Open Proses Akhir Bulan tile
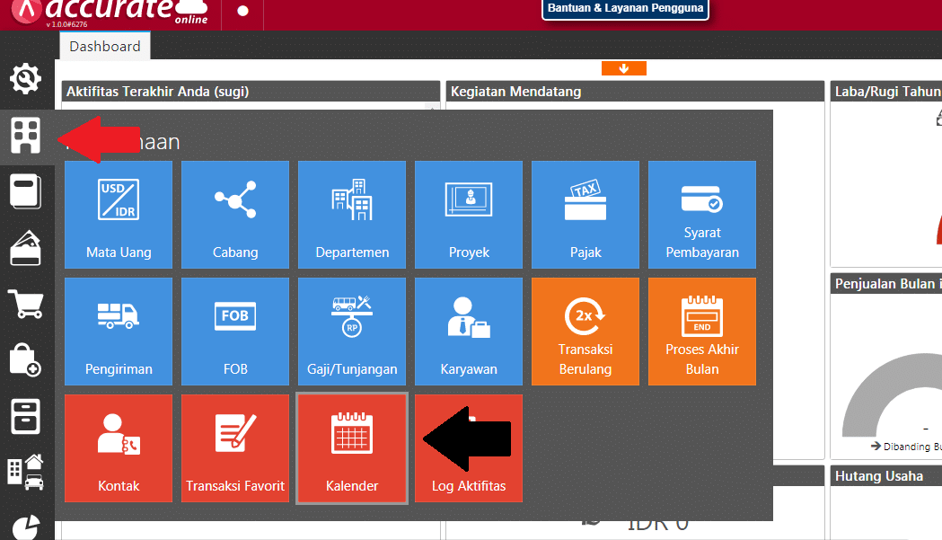The width and height of the screenshot is (942, 540). tap(701, 332)
